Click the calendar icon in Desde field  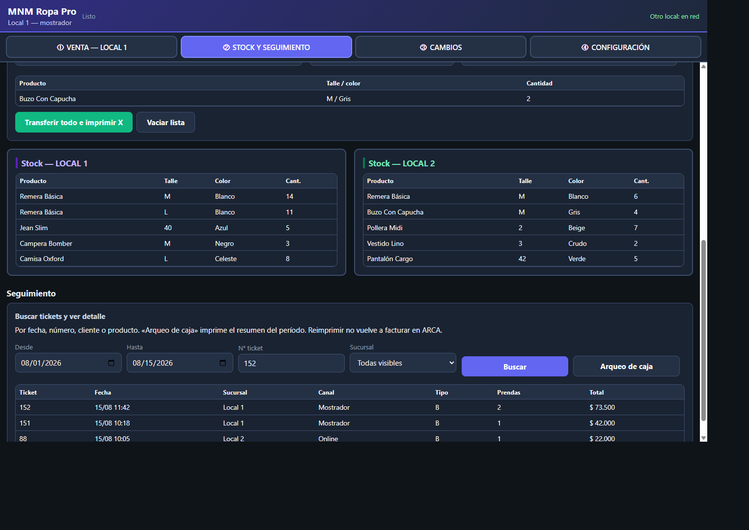tap(111, 363)
